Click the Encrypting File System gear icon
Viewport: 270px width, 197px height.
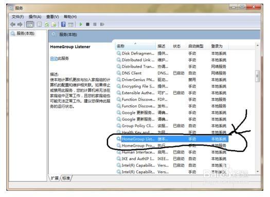pyautogui.click(x=119, y=86)
